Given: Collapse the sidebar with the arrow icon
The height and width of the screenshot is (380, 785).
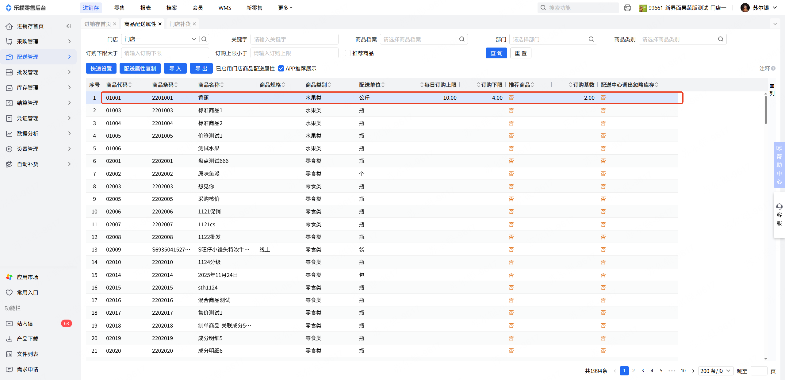Looking at the screenshot, I should click(x=69, y=26).
